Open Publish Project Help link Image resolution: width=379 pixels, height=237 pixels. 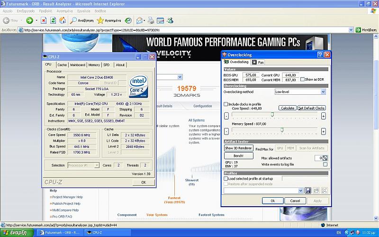pyautogui.click(x=66, y=204)
